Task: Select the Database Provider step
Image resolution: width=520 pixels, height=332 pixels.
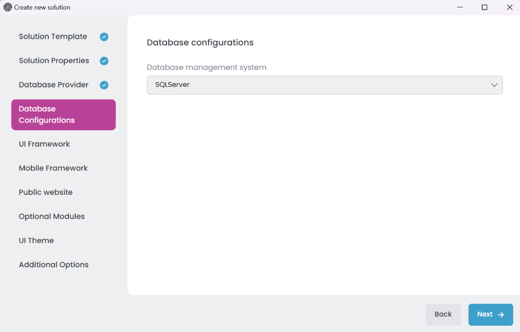Action: 54,85
